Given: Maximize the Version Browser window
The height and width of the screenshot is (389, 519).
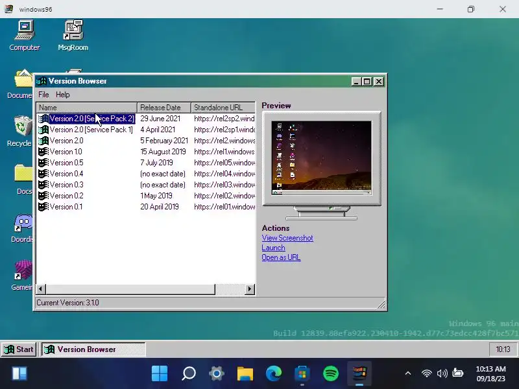Looking at the screenshot, I should click(367, 82).
